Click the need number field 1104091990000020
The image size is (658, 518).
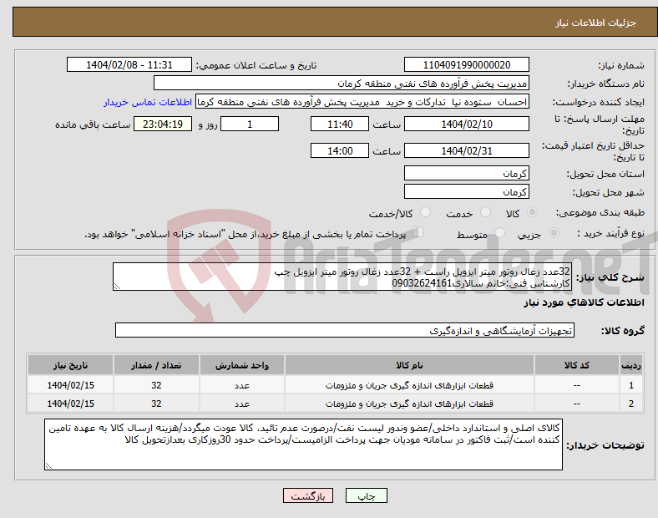click(x=466, y=64)
